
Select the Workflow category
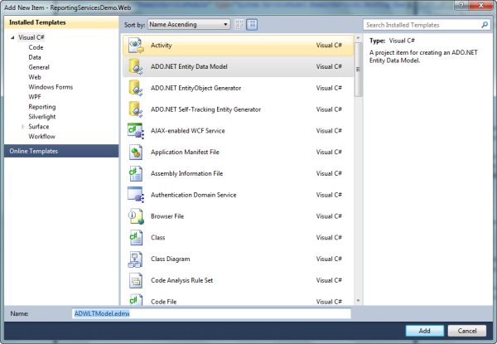tap(42, 136)
